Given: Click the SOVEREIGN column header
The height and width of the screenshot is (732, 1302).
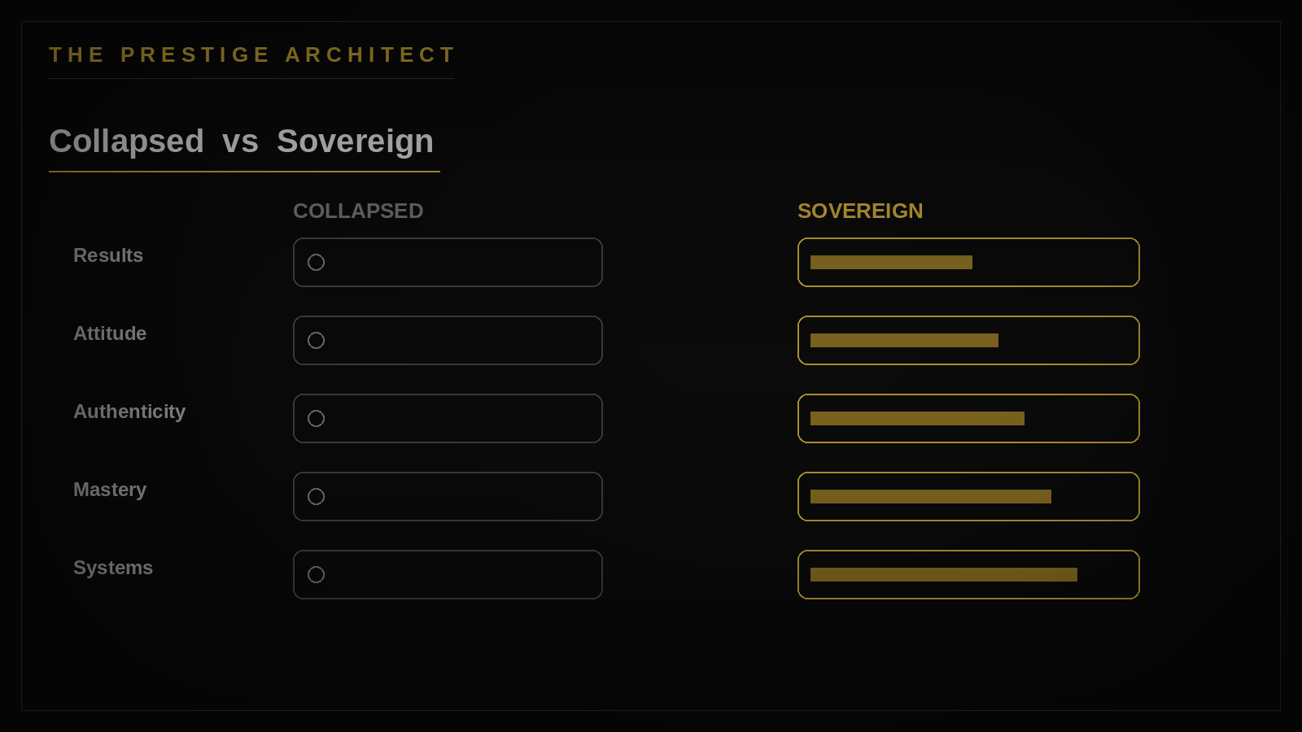Looking at the screenshot, I should pos(860,211).
